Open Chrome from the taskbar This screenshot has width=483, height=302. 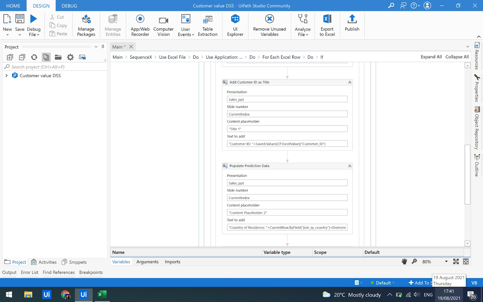click(65, 294)
